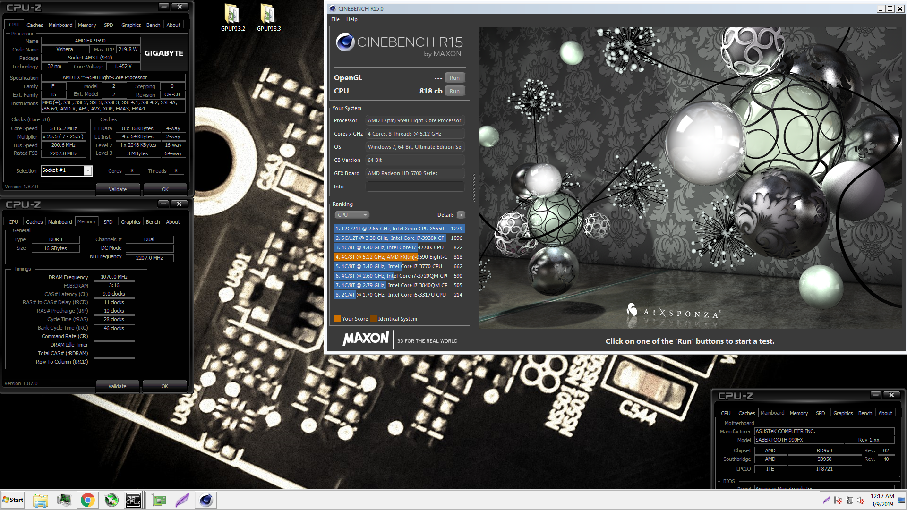This screenshot has height=510, width=907.
Task: Click the purple feather system tray icon
Action: tap(826, 500)
